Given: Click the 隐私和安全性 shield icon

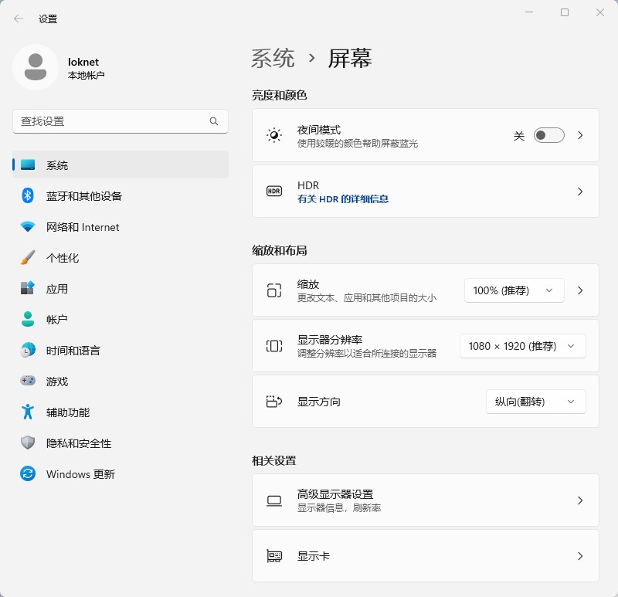Looking at the screenshot, I should (x=28, y=443).
